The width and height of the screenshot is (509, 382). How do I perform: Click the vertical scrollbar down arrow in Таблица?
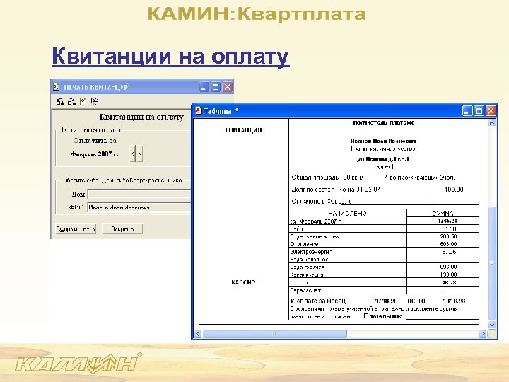point(492,325)
